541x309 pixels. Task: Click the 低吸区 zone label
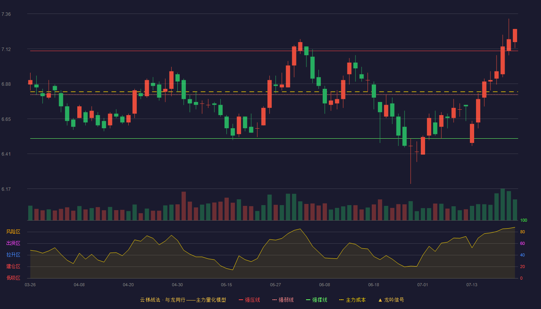(x=13, y=278)
